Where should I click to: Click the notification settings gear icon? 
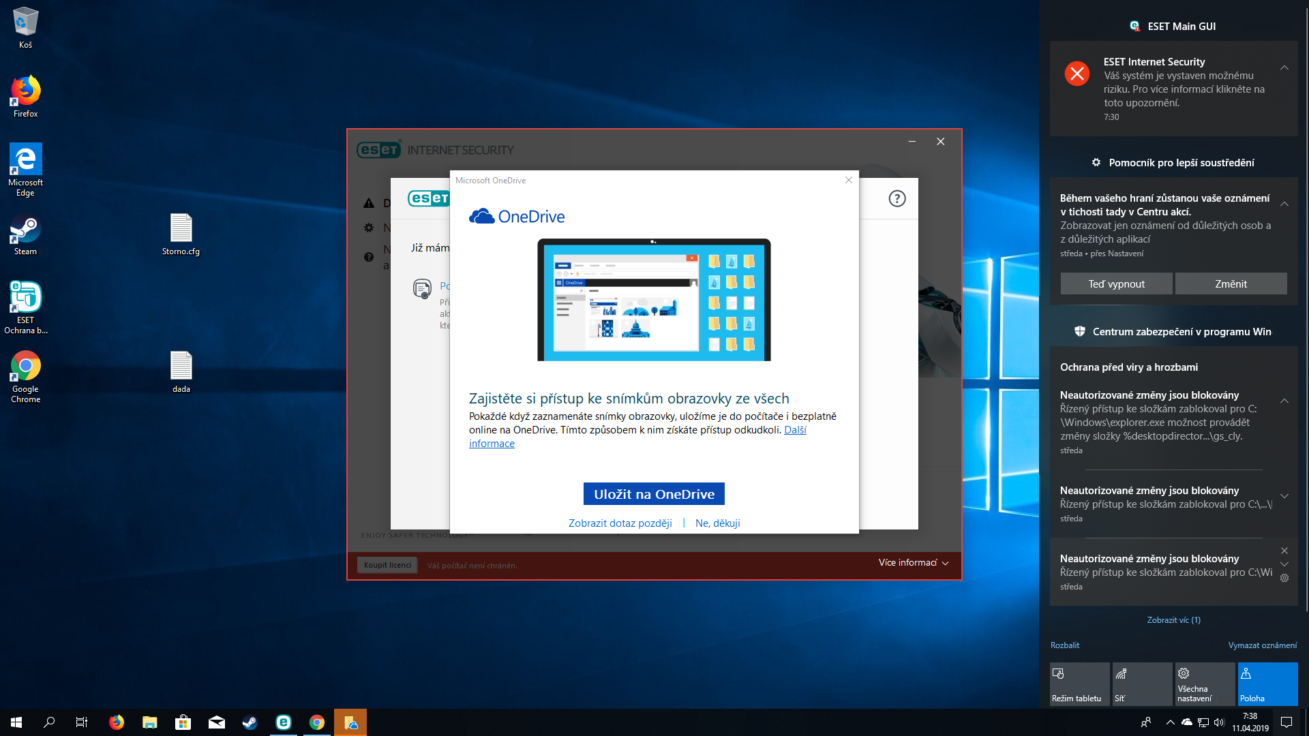1284,578
